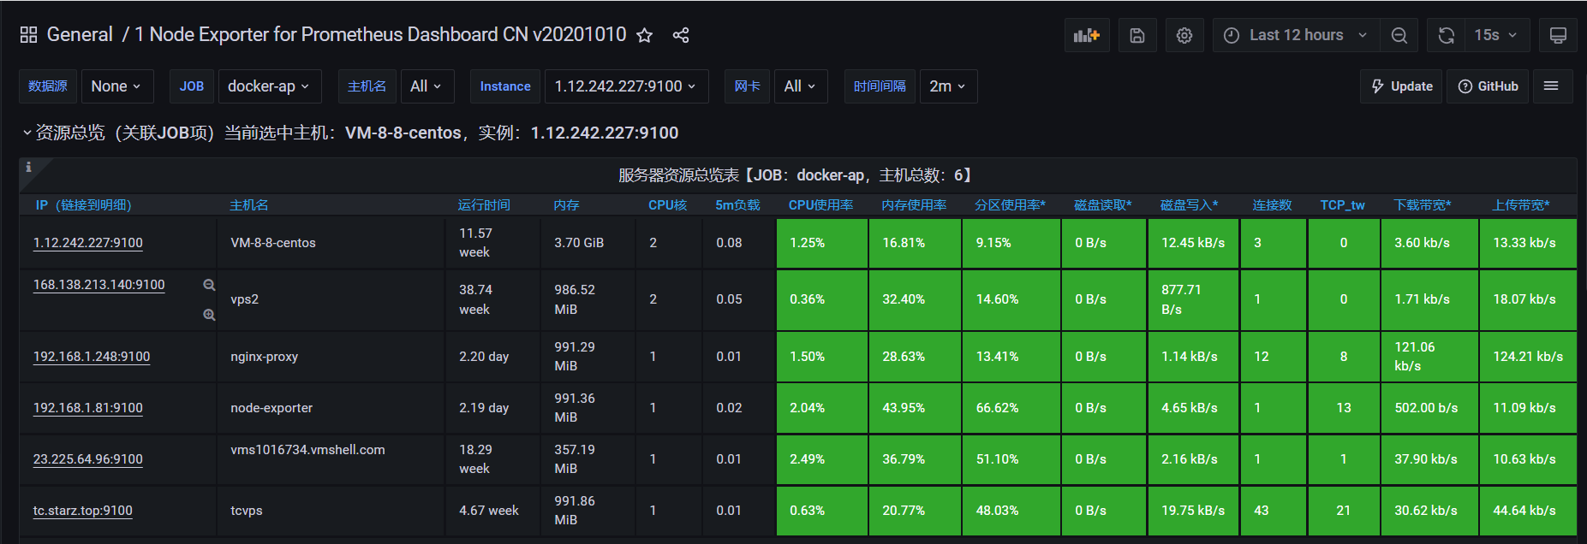Sort by the IP column header
Image resolution: width=1587 pixels, height=544 pixels.
tap(84, 205)
